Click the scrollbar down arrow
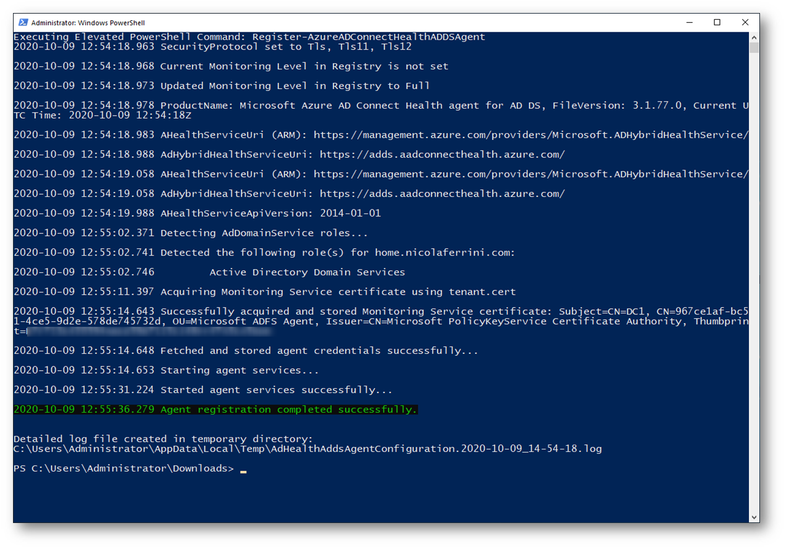This screenshot has width=786, height=549. point(754,517)
